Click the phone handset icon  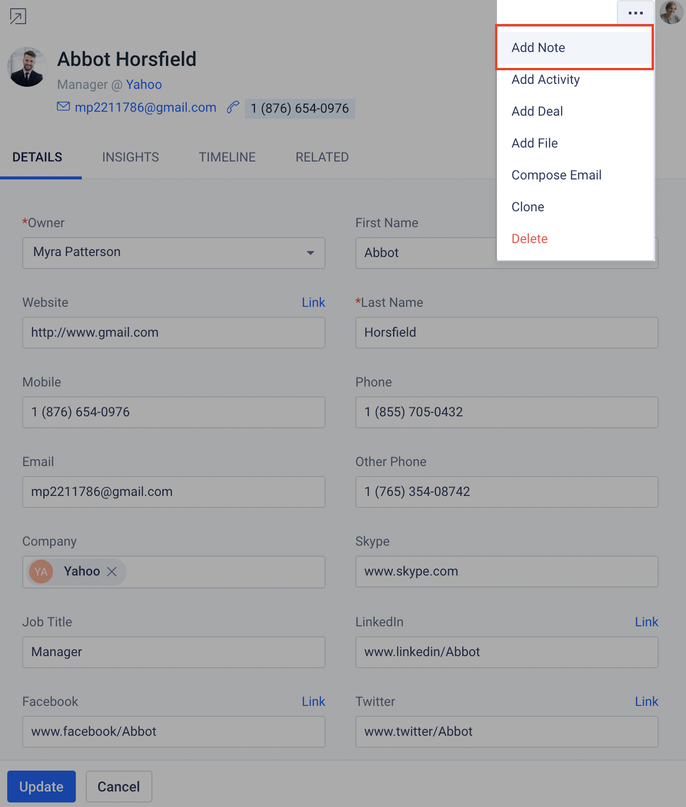pyautogui.click(x=233, y=107)
